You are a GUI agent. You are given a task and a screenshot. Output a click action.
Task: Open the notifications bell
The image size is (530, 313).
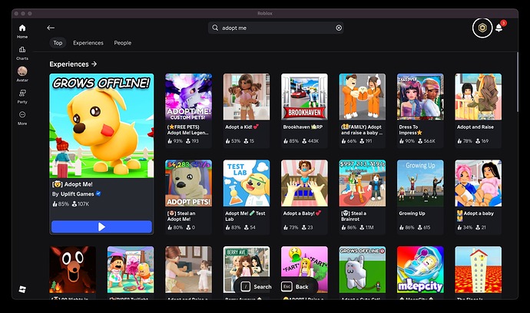(x=499, y=28)
